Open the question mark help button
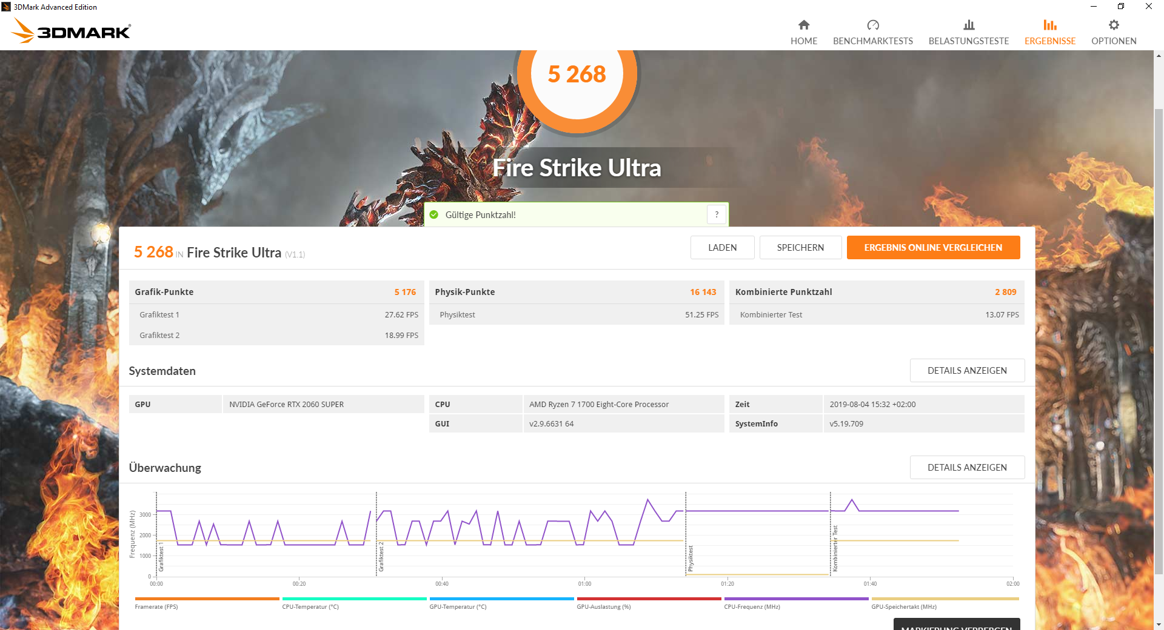The image size is (1164, 630). pyautogui.click(x=717, y=214)
